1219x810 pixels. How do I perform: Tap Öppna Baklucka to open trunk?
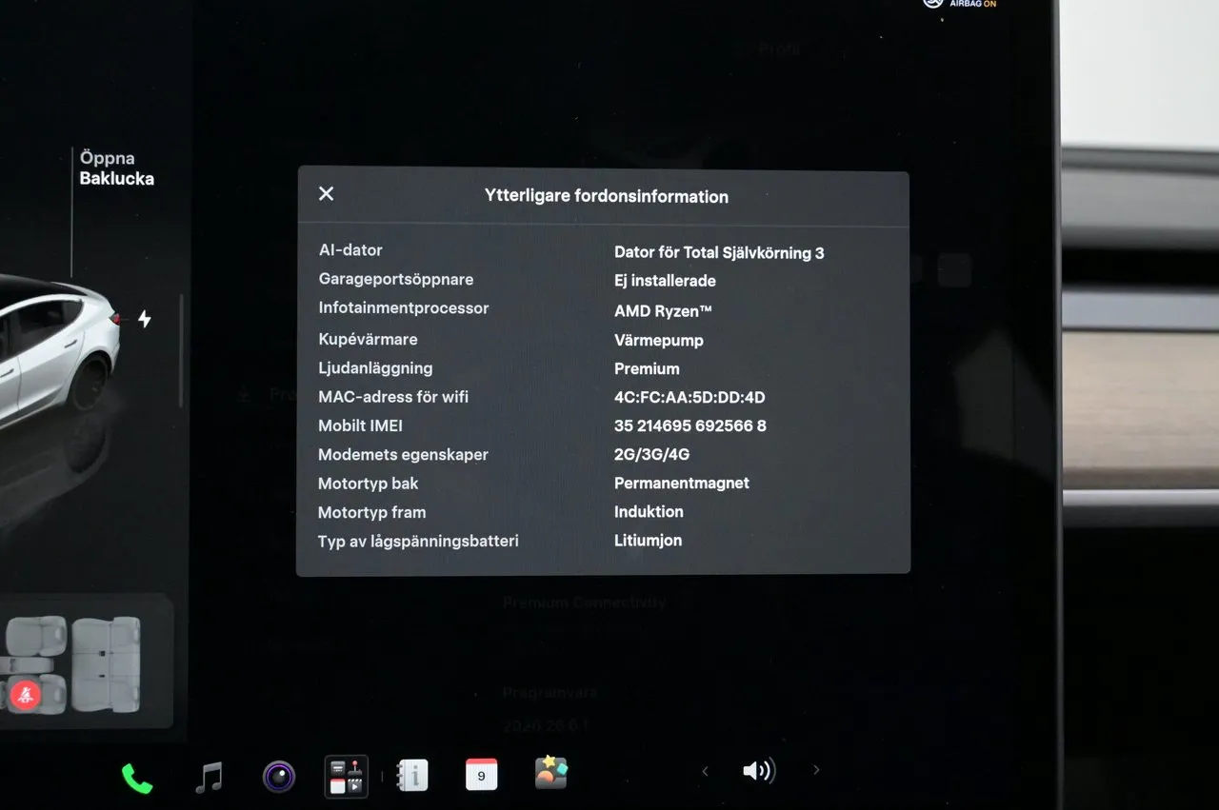[116, 168]
